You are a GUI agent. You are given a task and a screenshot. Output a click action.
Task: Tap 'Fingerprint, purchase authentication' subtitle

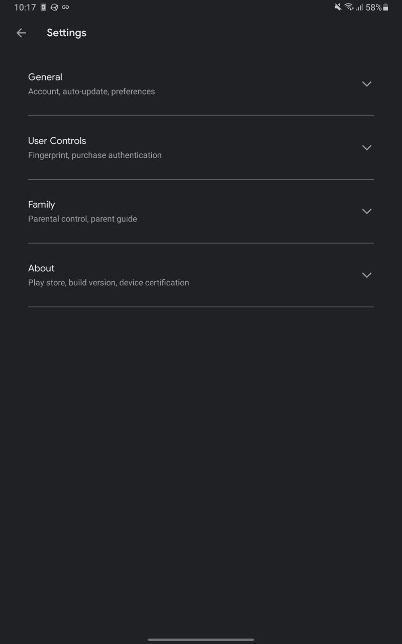pos(95,155)
